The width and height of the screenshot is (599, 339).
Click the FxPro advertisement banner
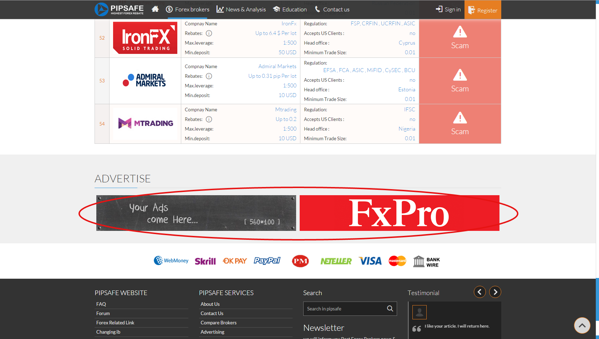click(400, 213)
